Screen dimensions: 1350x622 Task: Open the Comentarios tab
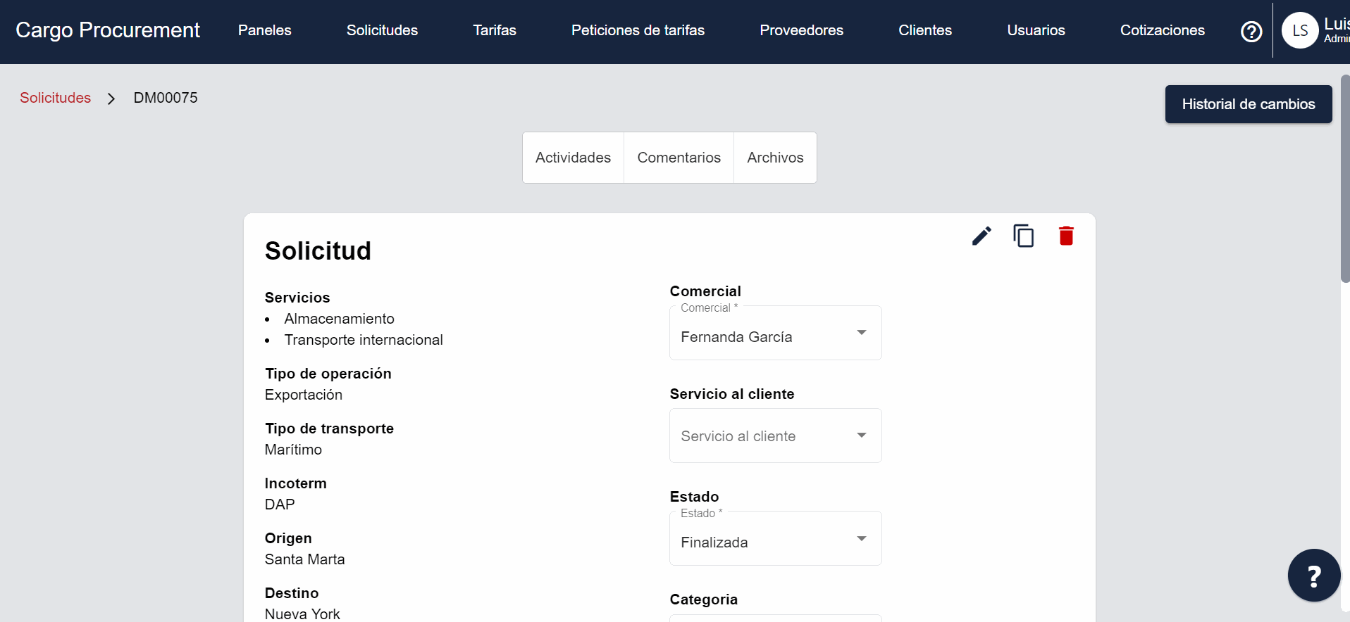[x=679, y=158]
